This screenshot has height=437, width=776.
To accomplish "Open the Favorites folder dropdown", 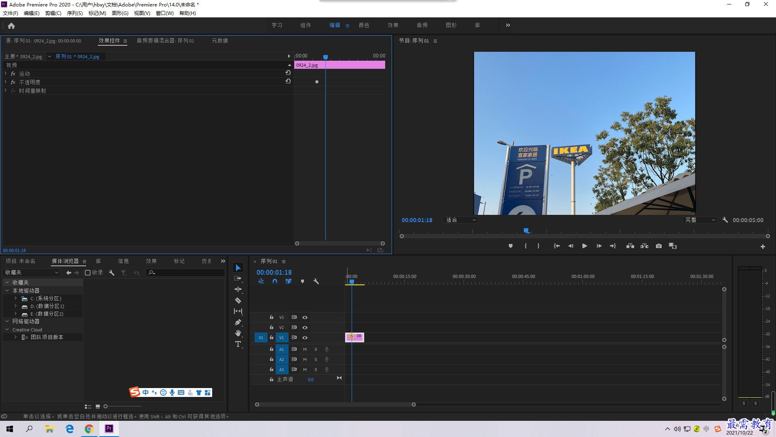I will [32, 273].
